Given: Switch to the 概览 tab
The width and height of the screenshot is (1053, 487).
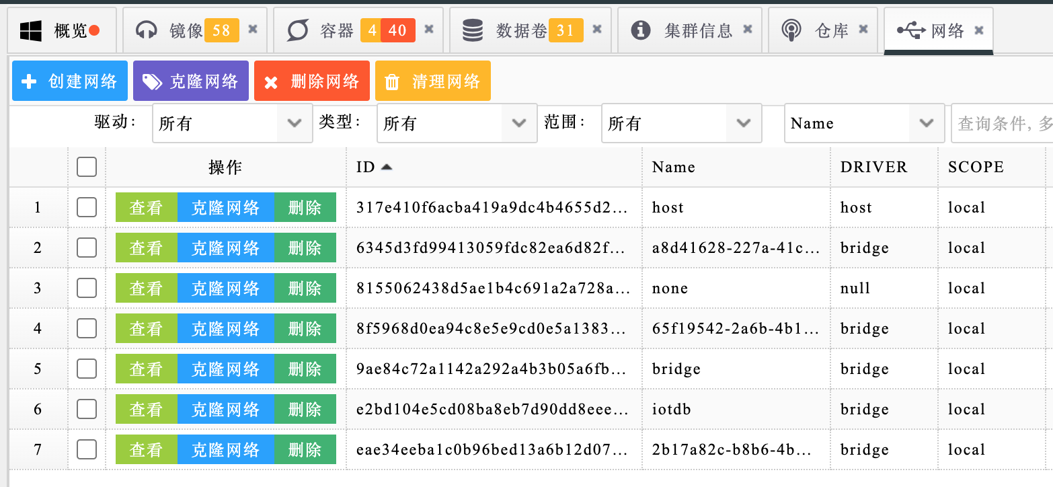Looking at the screenshot, I should (x=62, y=30).
